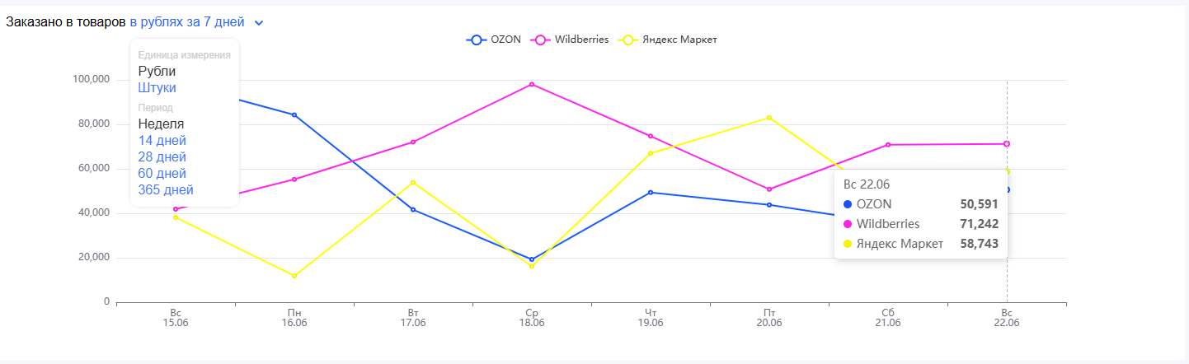Select the Рубли unit option
The height and width of the screenshot is (364, 1189).
click(x=157, y=72)
